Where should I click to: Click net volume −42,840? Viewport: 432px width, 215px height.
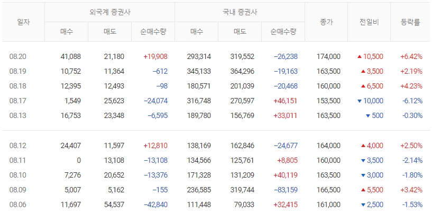coord(155,204)
